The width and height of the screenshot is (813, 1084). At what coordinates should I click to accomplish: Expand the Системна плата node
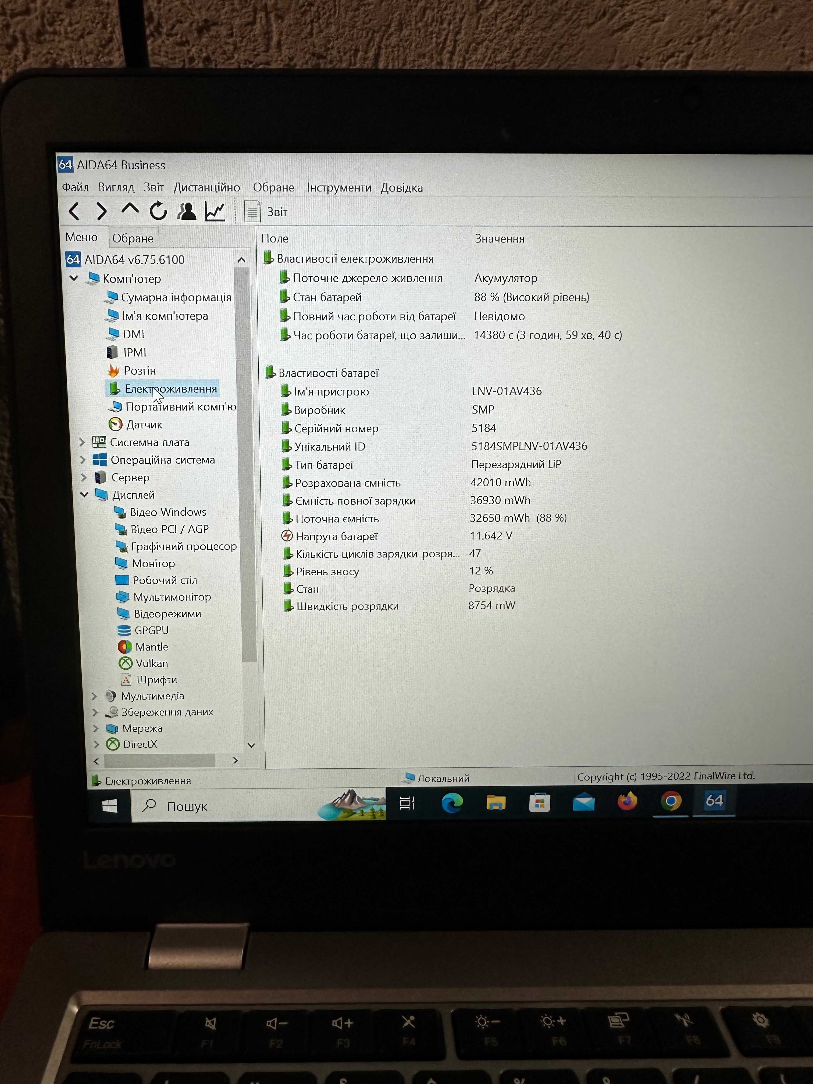tap(82, 443)
